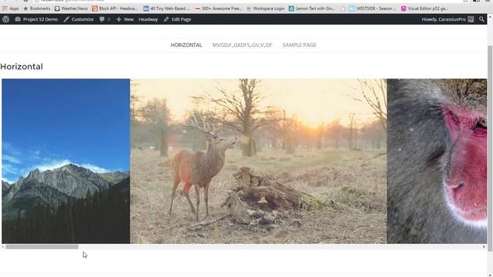
Task: Click Customize in admin bar
Action: [x=79, y=19]
